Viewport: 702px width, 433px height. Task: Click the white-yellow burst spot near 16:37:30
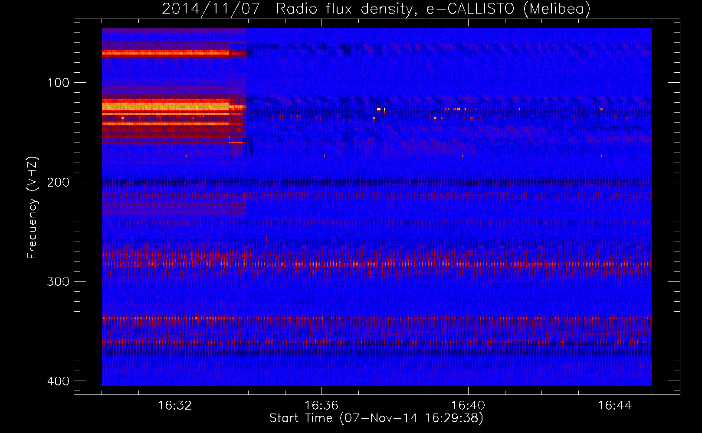(379, 110)
